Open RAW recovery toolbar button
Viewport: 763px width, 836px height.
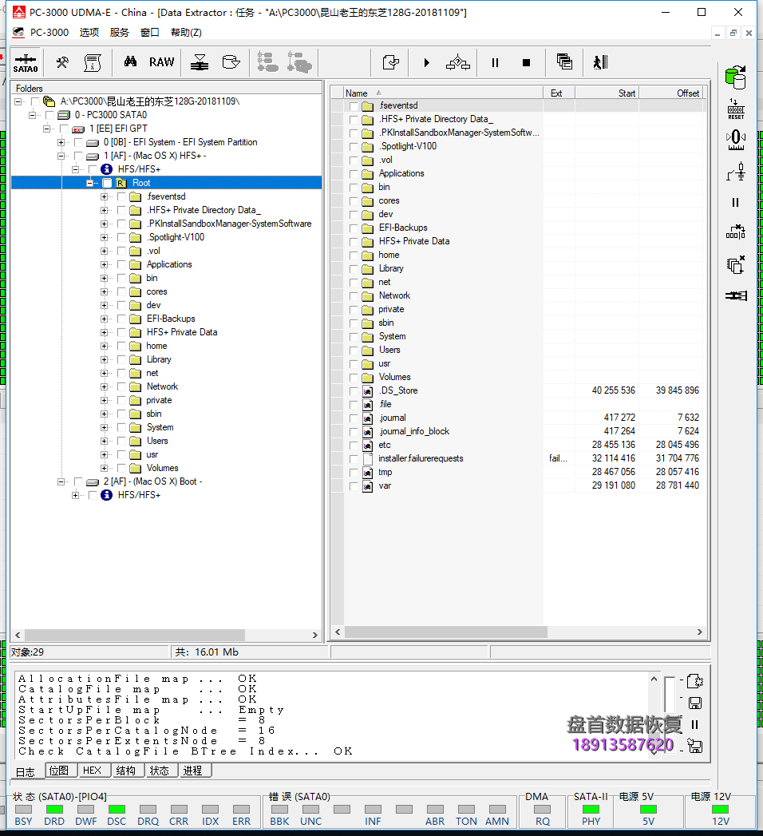tap(161, 62)
